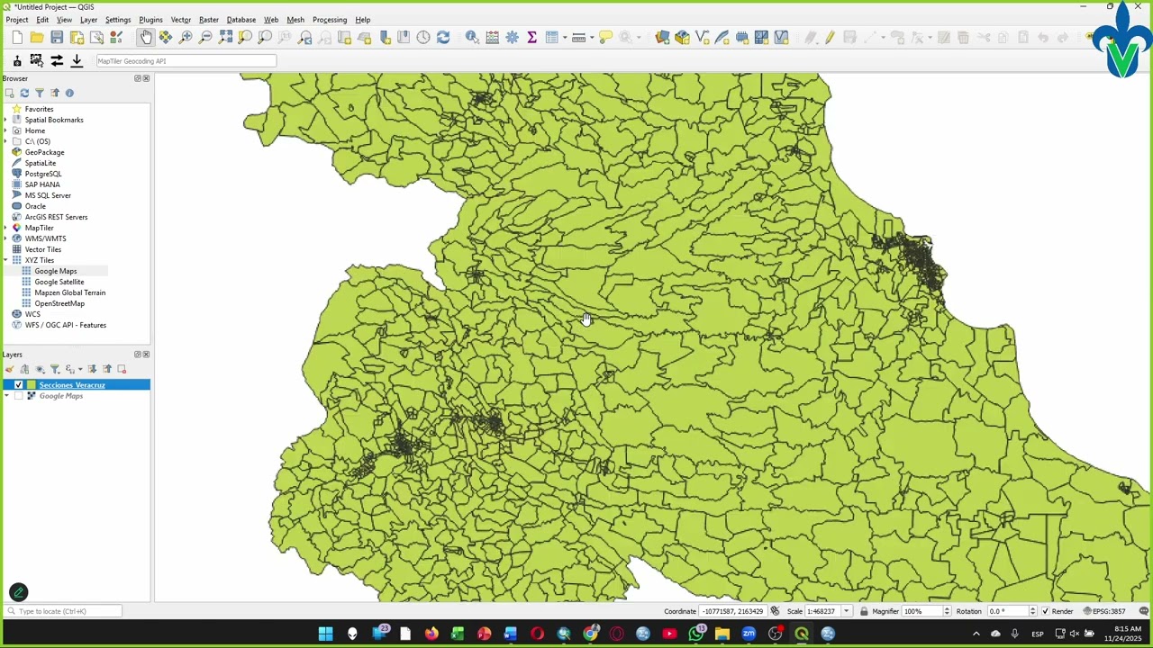This screenshot has height=648, width=1153.
Task: Expand Spatial Bookmarks tree node
Action: (6, 120)
